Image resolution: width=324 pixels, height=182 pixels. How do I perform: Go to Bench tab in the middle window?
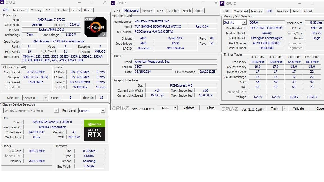click(186, 11)
